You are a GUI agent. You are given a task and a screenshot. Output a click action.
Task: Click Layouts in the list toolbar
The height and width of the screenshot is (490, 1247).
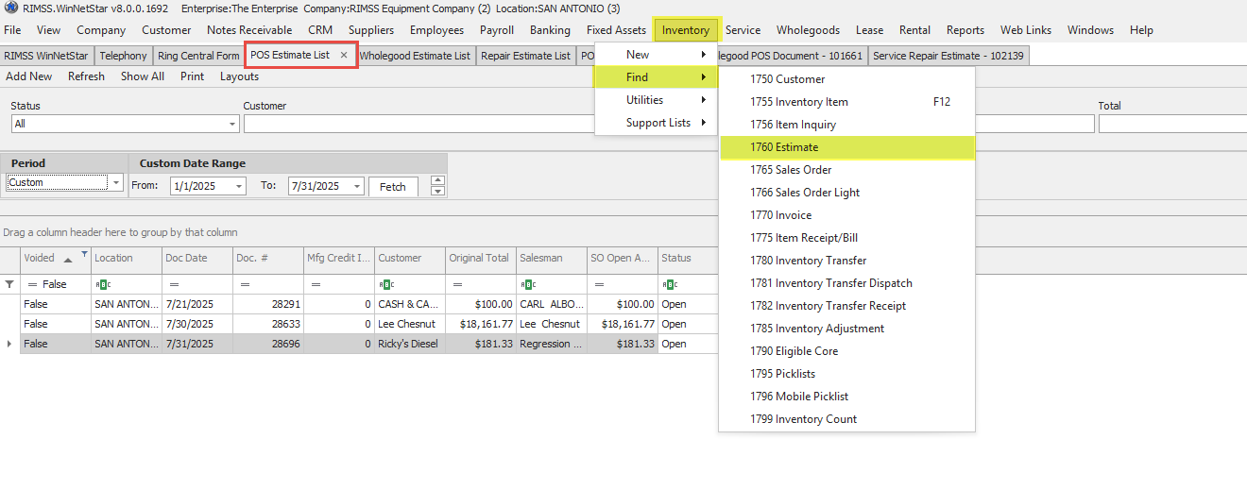[239, 76]
